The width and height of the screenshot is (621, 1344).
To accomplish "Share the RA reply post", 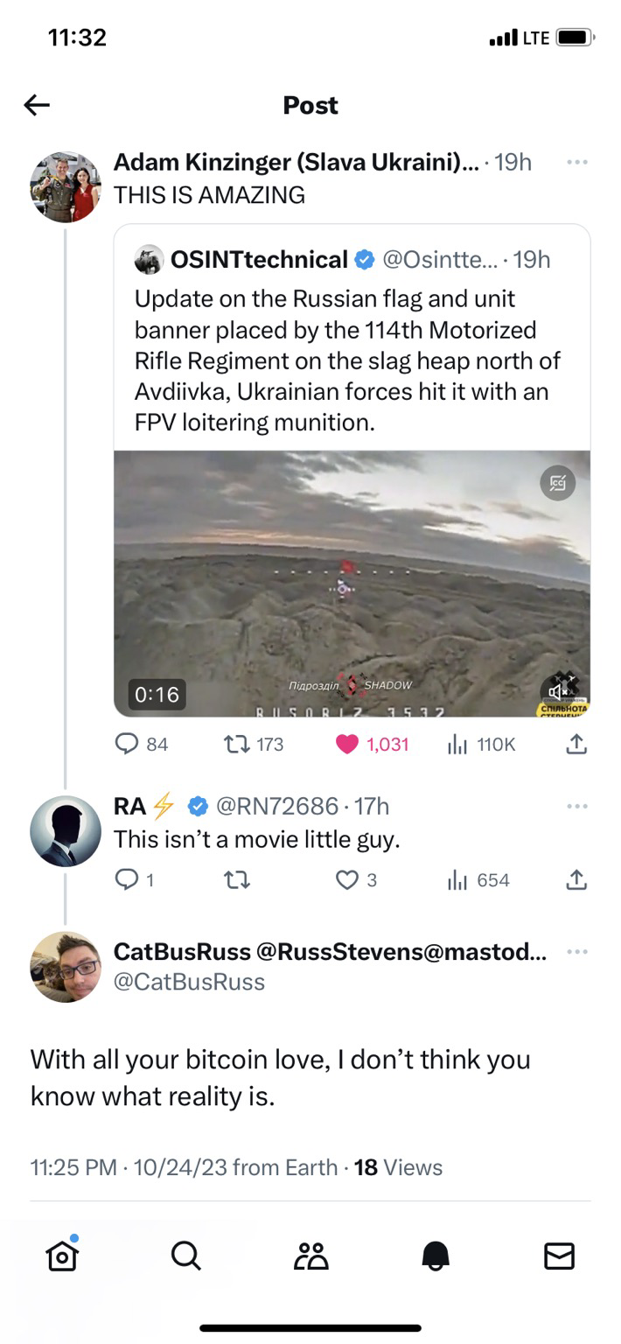I will point(576,880).
